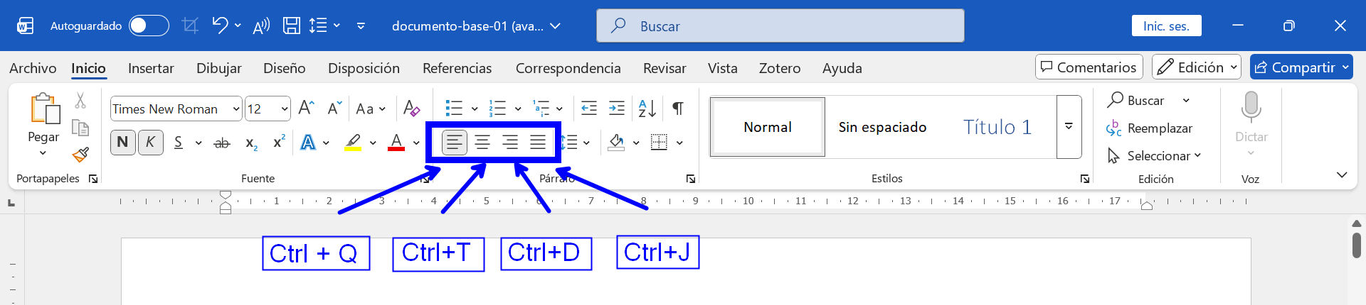This screenshot has width=1366, height=305.
Task: Click the Pegar clipboard icon
Action: coord(45,109)
